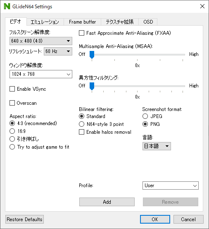Click the 0x value under 異方性フィルタリング slider
Screen dimensions: 209x229
click(138, 97)
